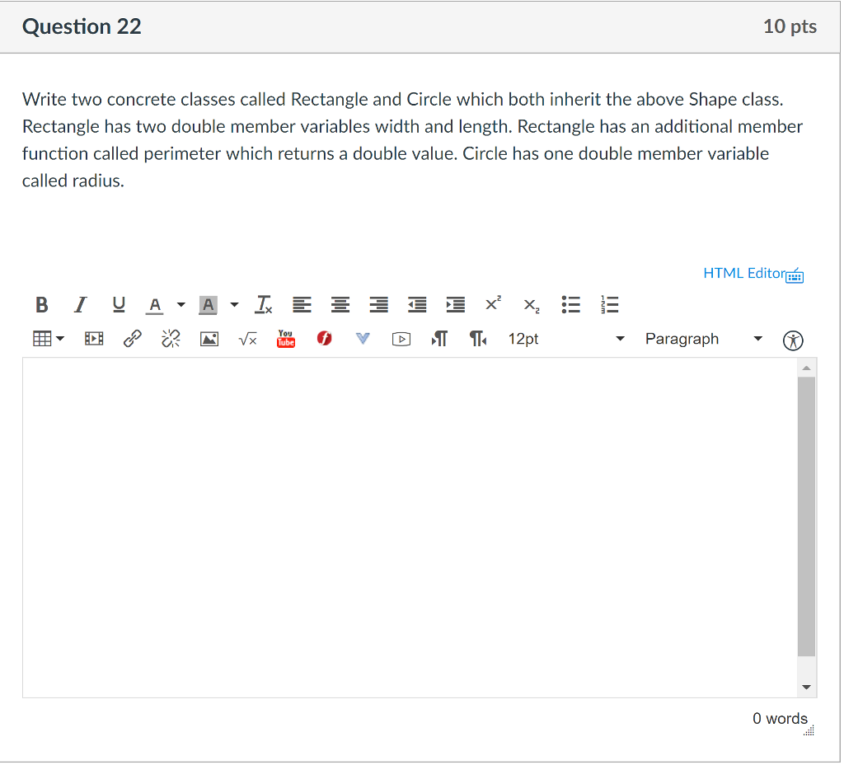This screenshot has width=844, height=765.
Task: Toggle the bulleted list
Action: coord(570,305)
